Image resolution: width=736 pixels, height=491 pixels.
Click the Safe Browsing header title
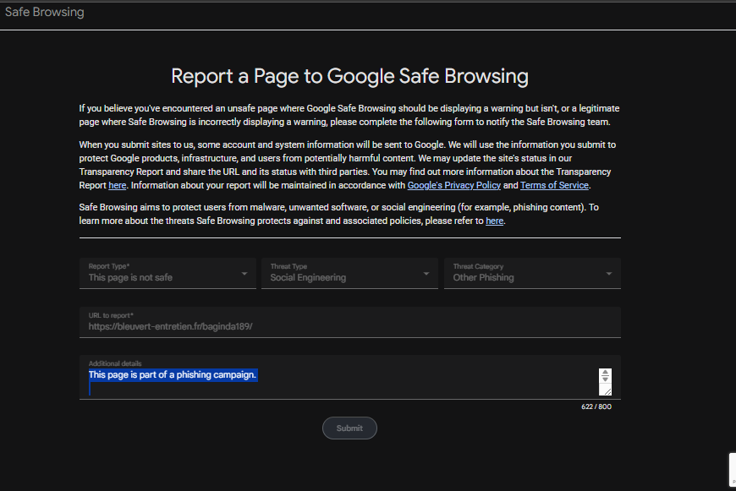pyautogui.click(x=45, y=12)
